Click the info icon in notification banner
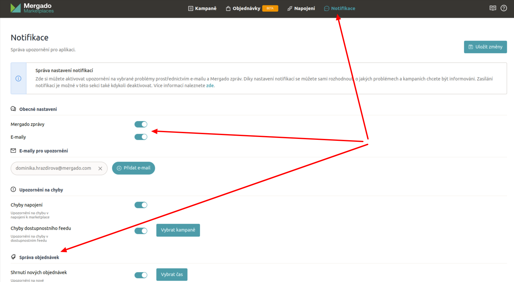Screen dimensions: 514x282 pos(18,78)
